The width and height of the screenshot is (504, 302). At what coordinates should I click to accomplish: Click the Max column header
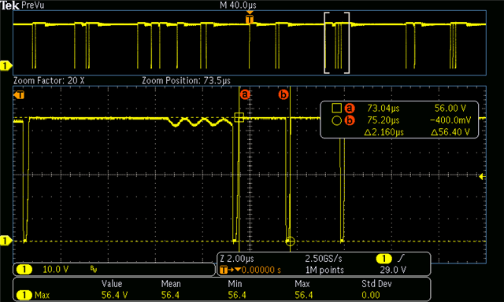pyautogui.click(x=302, y=284)
